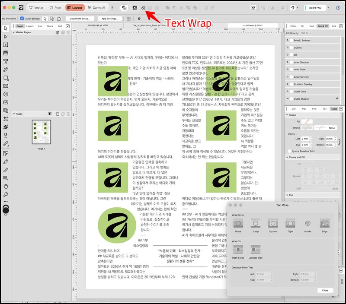346x304 pixels.
Task: Enable the Outer Glow effect checkbox
Action: 291,92
